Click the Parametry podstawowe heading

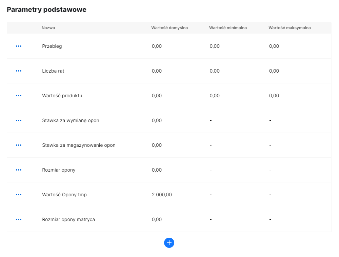(46, 9)
